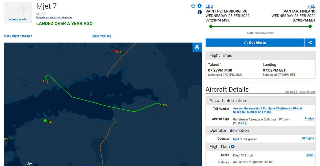This screenshot has width=320, height=166.
Task: Open the operator's all flights link
Action: click(x=308, y=138)
